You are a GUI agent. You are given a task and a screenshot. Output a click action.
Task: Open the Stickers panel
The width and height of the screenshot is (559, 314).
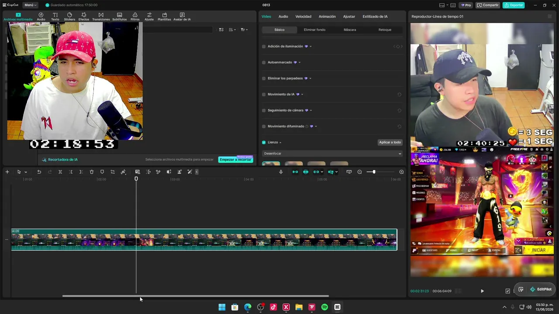69,17
